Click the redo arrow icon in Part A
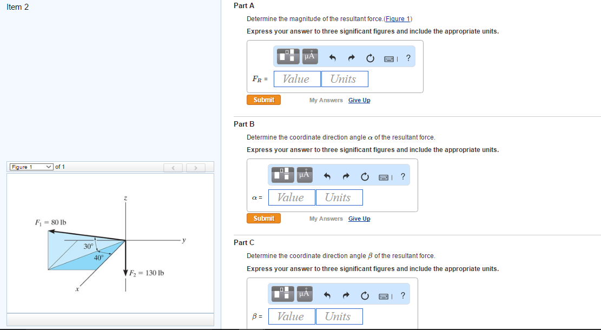This screenshot has height=330, width=601. (x=351, y=57)
